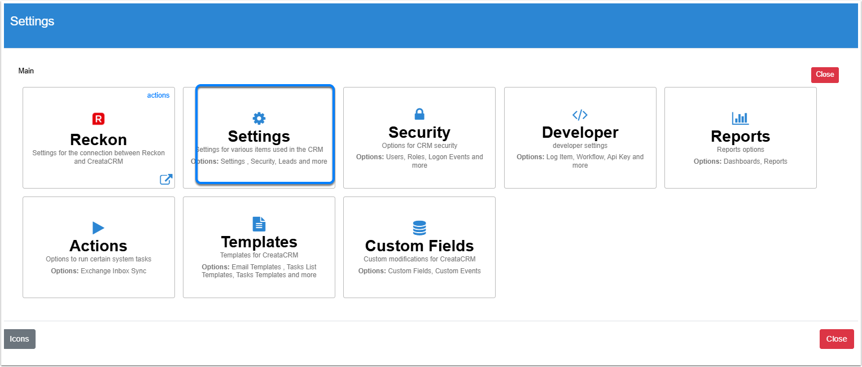Click the top right Close button
This screenshot has height=367, width=862.
[x=824, y=75]
